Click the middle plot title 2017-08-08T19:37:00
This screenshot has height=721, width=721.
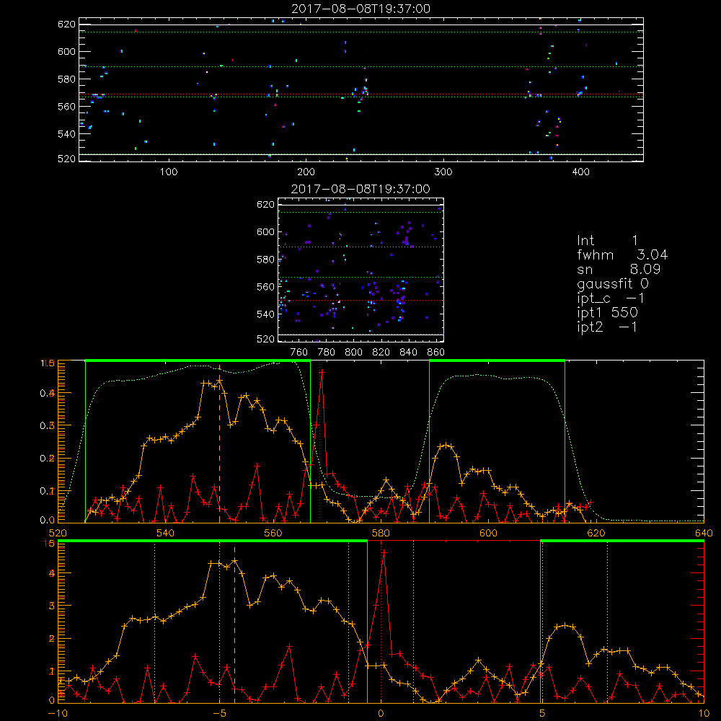point(361,189)
